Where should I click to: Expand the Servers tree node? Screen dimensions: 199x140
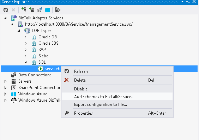[5, 81]
